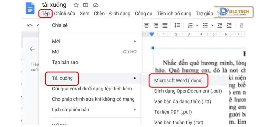The width and height of the screenshot is (267, 127).
Task: Open line spacing options
Action: click(x=177, y=25)
